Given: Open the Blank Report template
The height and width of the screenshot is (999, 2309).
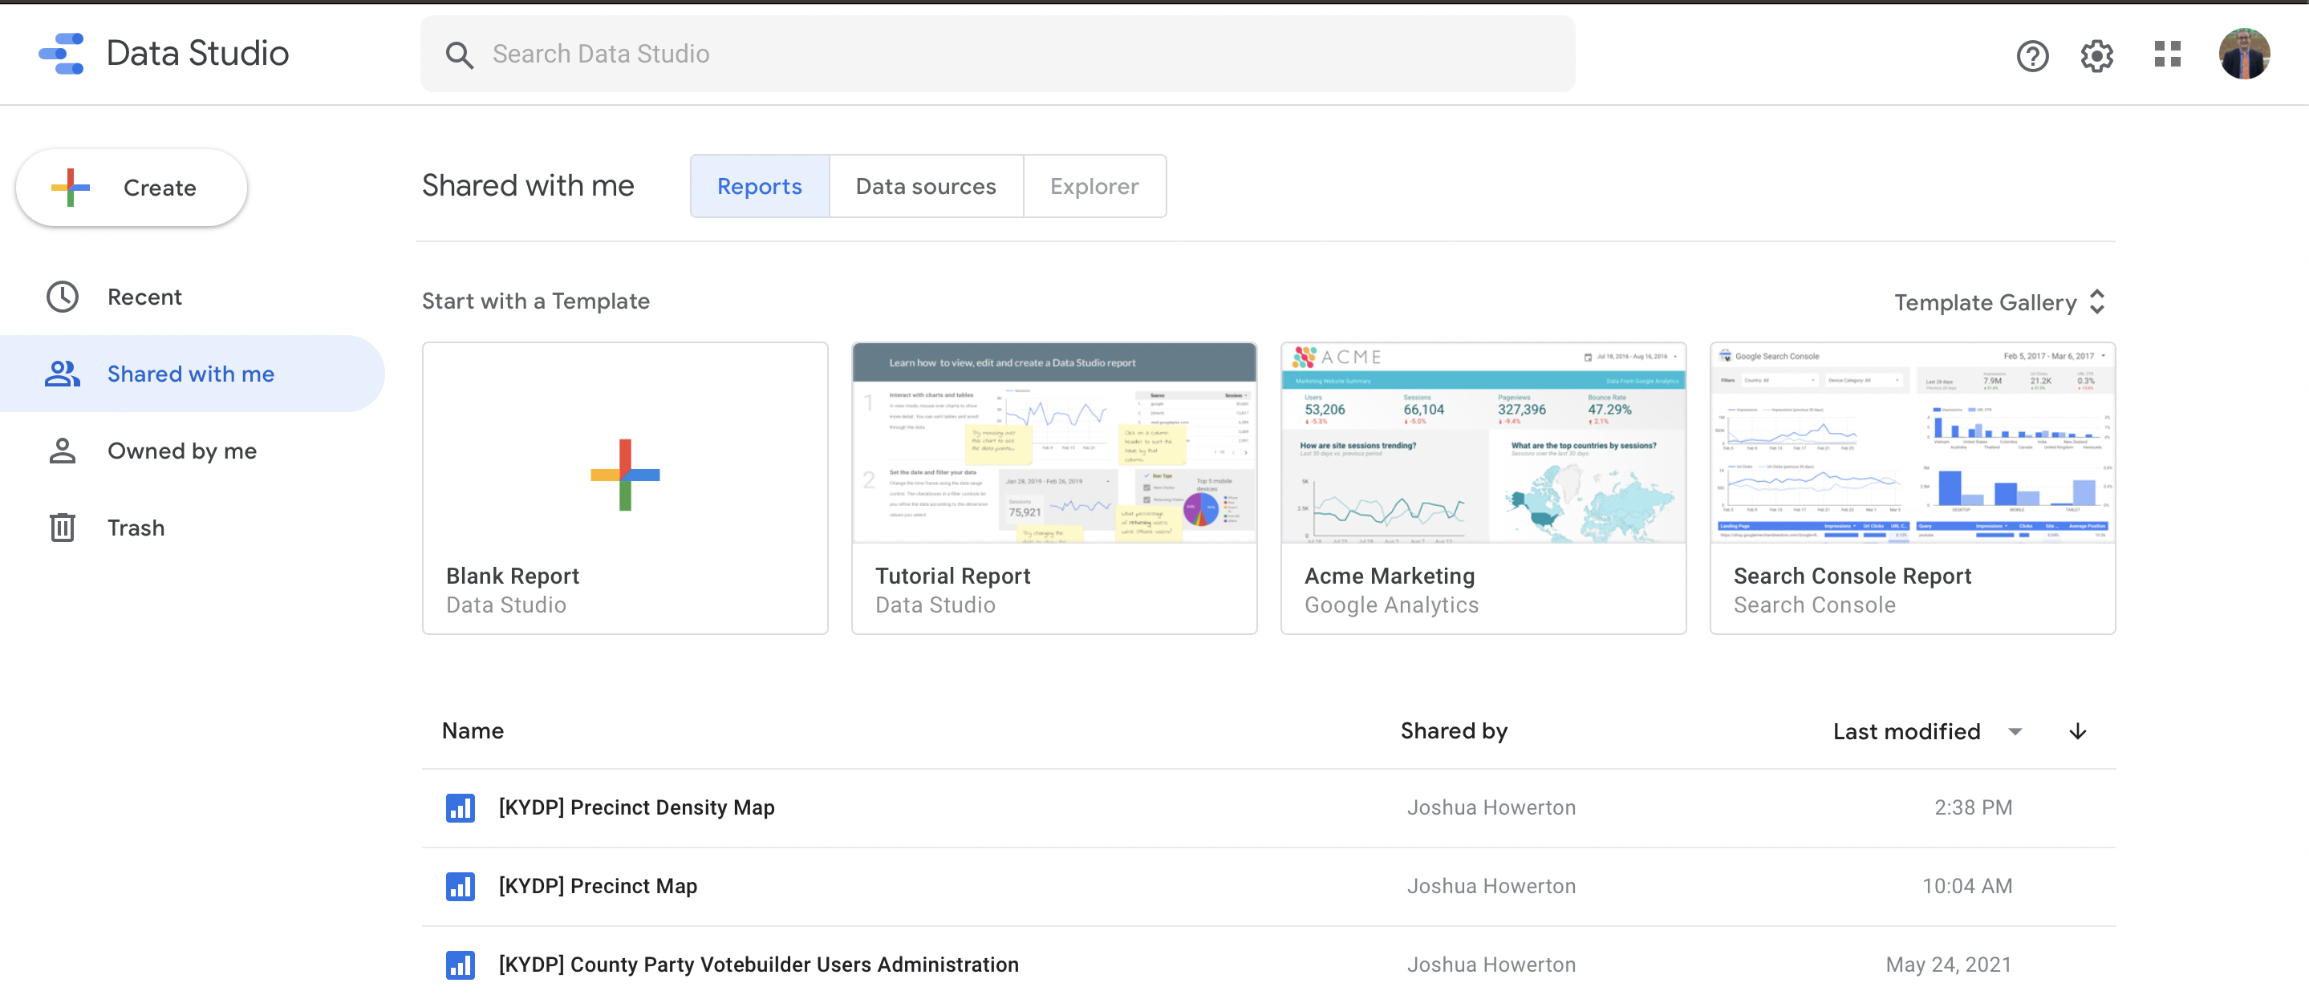Looking at the screenshot, I should tap(625, 487).
